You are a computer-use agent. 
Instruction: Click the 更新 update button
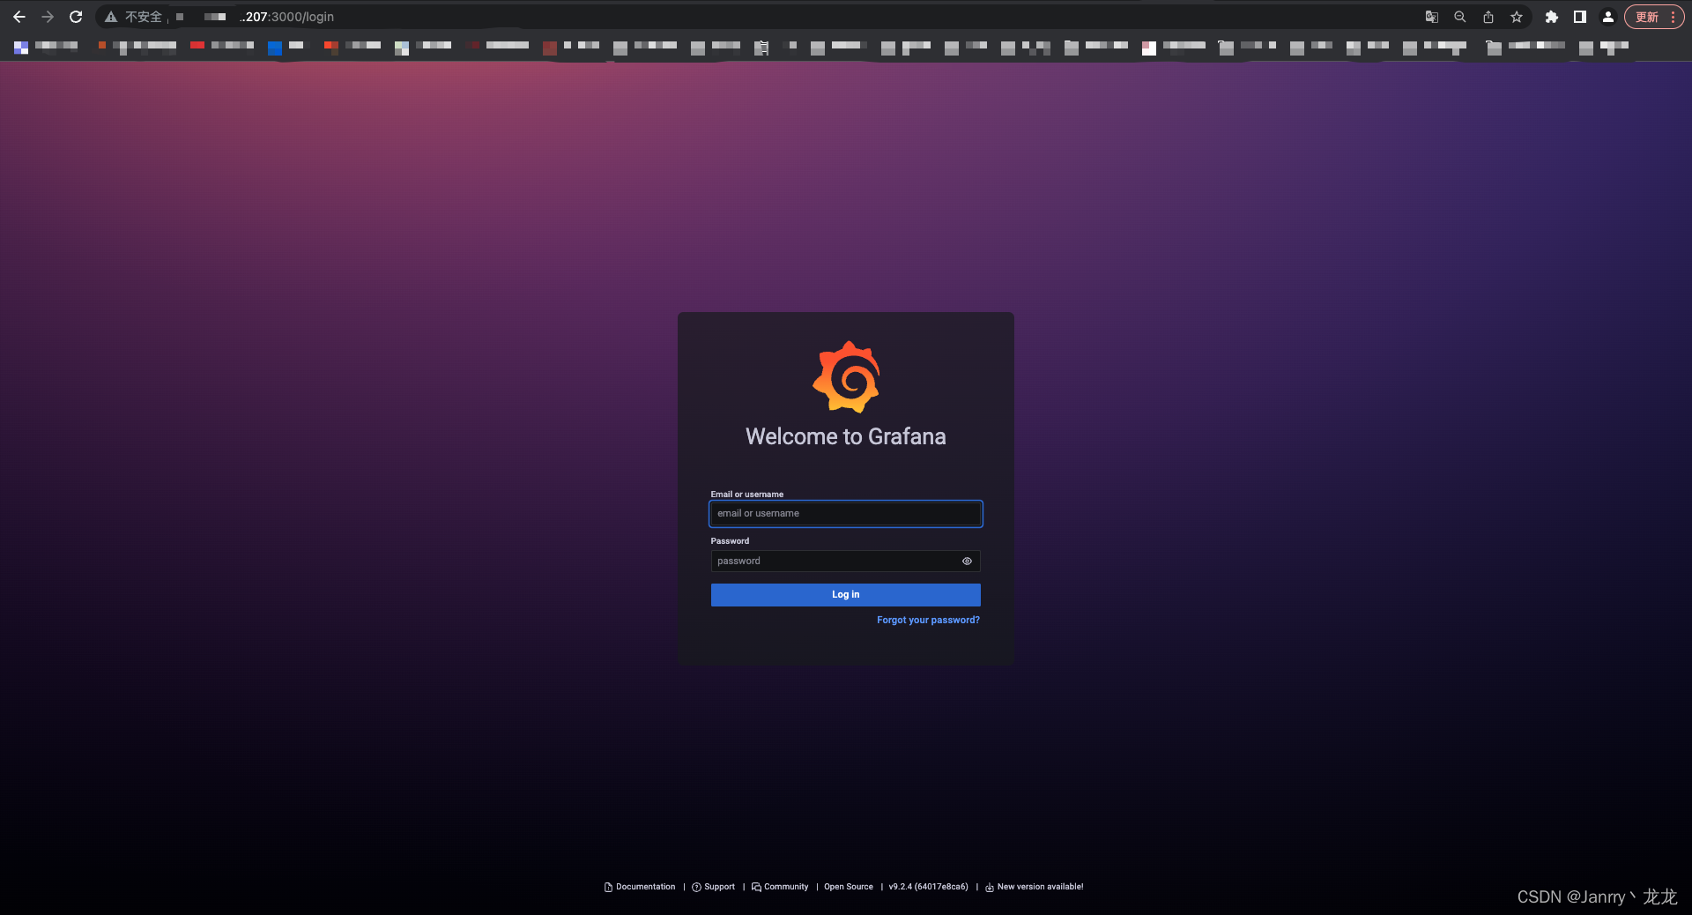click(x=1654, y=17)
